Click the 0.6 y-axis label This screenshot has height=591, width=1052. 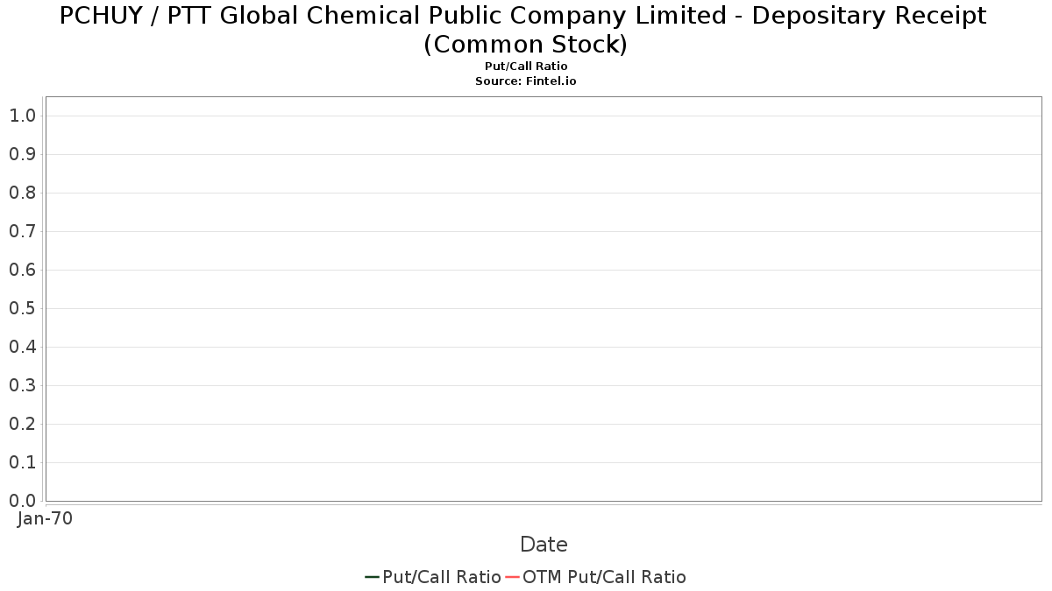(22, 270)
